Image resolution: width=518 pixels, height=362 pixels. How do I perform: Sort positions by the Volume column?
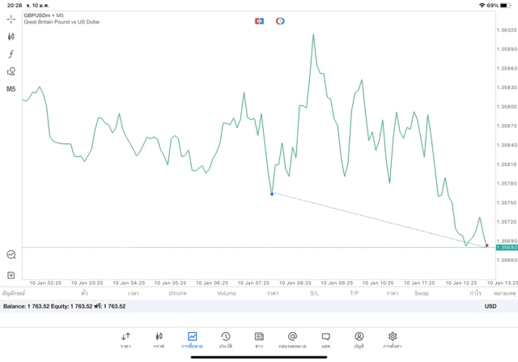[x=227, y=293]
